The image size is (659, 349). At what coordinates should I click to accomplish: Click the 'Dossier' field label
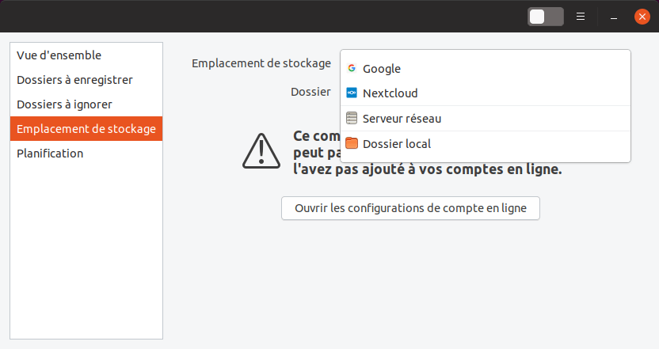coord(310,92)
